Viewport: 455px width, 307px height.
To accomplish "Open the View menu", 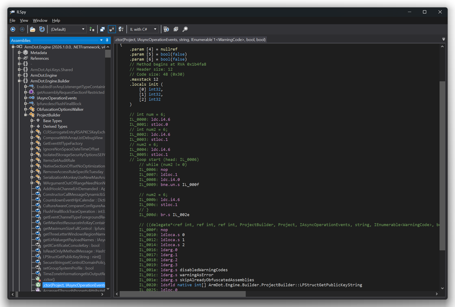I will coord(24,20).
